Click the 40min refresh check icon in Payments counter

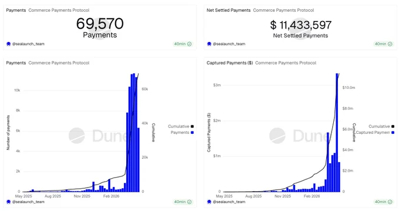coord(190,44)
